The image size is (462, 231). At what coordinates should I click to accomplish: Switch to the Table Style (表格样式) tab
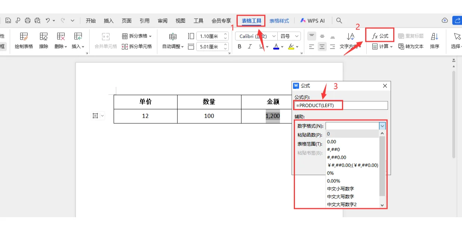(279, 21)
